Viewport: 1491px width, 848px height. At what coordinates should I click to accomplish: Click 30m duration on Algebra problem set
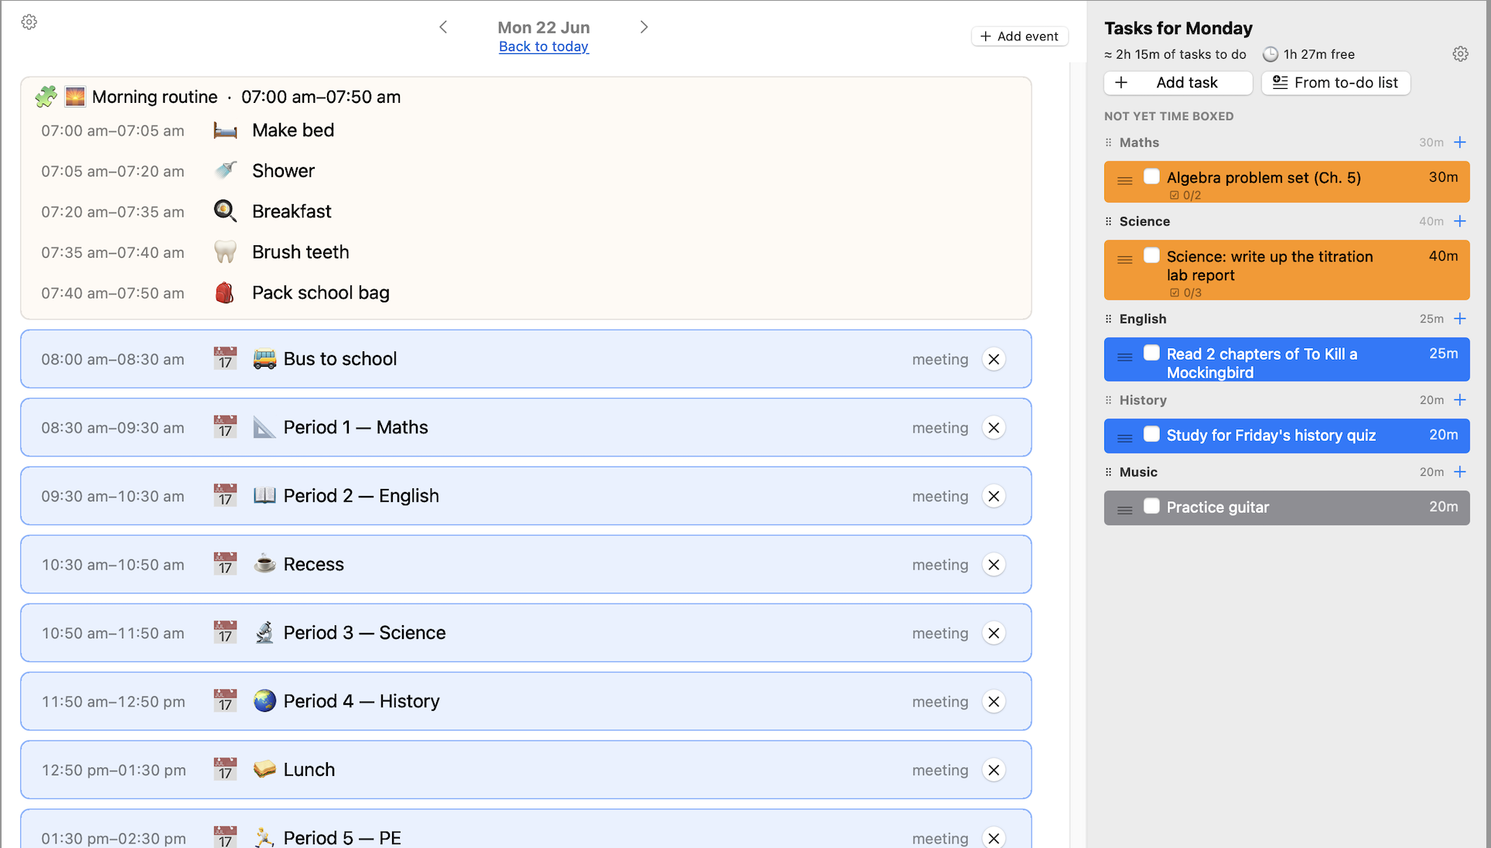[x=1443, y=177]
